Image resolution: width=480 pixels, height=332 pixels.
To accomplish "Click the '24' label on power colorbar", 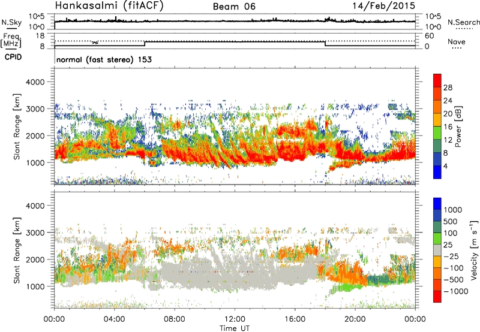I will point(448,101).
